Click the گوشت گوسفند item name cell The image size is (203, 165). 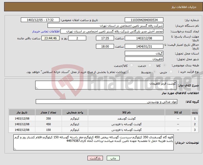pyautogui.click(x=126, y=118)
